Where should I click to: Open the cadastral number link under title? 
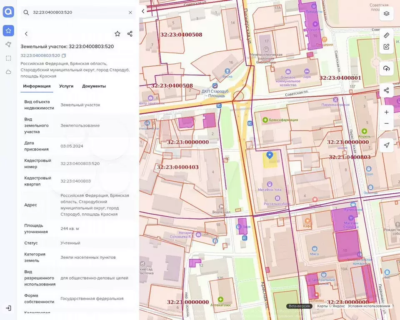coord(40,55)
